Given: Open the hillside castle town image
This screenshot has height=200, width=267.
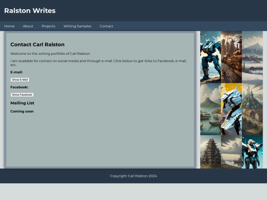Looking at the screenshot, I should 252,109.
